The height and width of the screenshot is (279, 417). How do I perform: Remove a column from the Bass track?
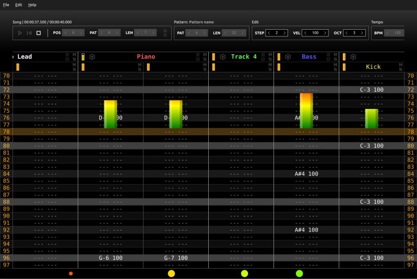click(328, 59)
